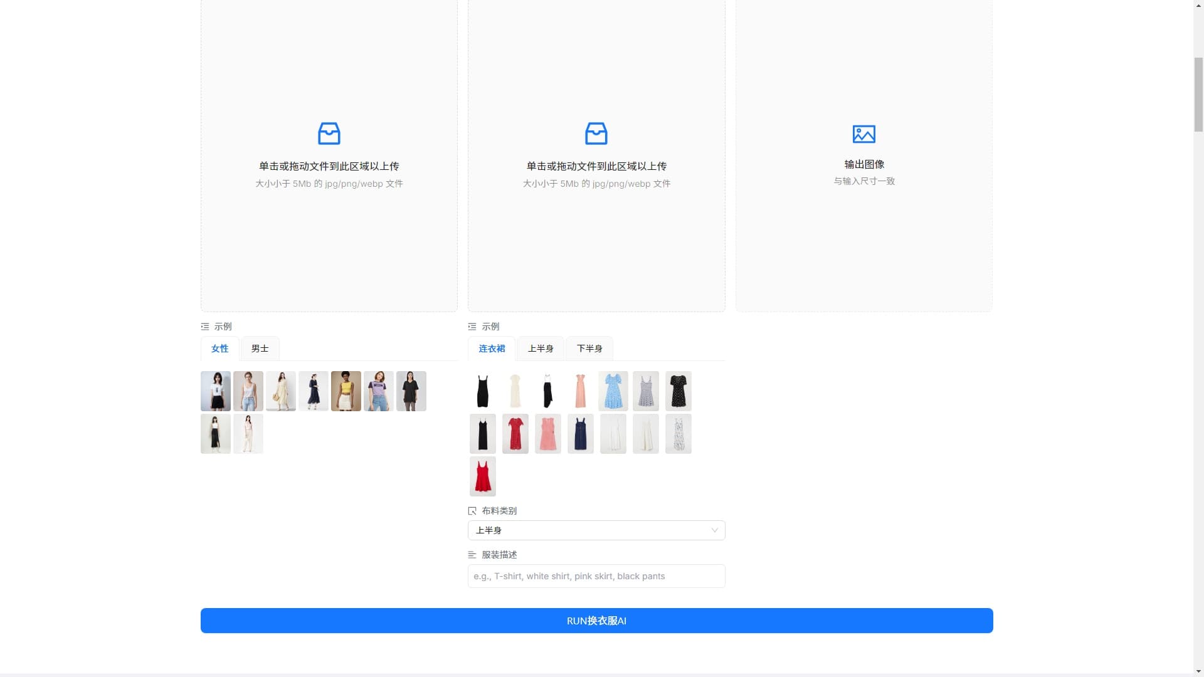The image size is (1204, 677).
Task: Pick the pink sleeveless dress example
Action: tap(548, 434)
